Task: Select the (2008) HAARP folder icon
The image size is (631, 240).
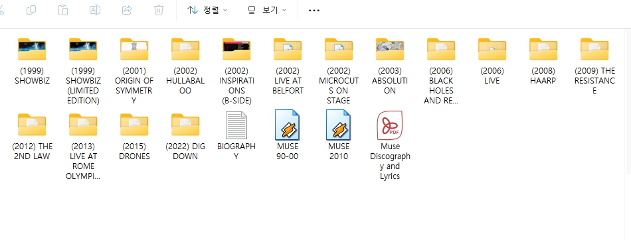Action: [x=543, y=49]
